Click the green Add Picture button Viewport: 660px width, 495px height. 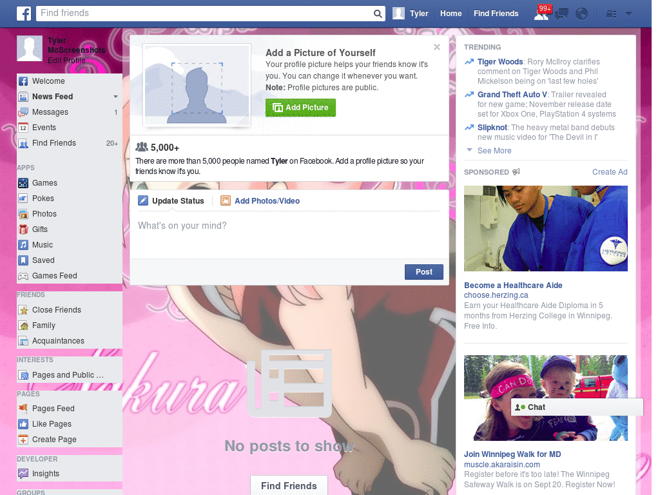click(300, 108)
